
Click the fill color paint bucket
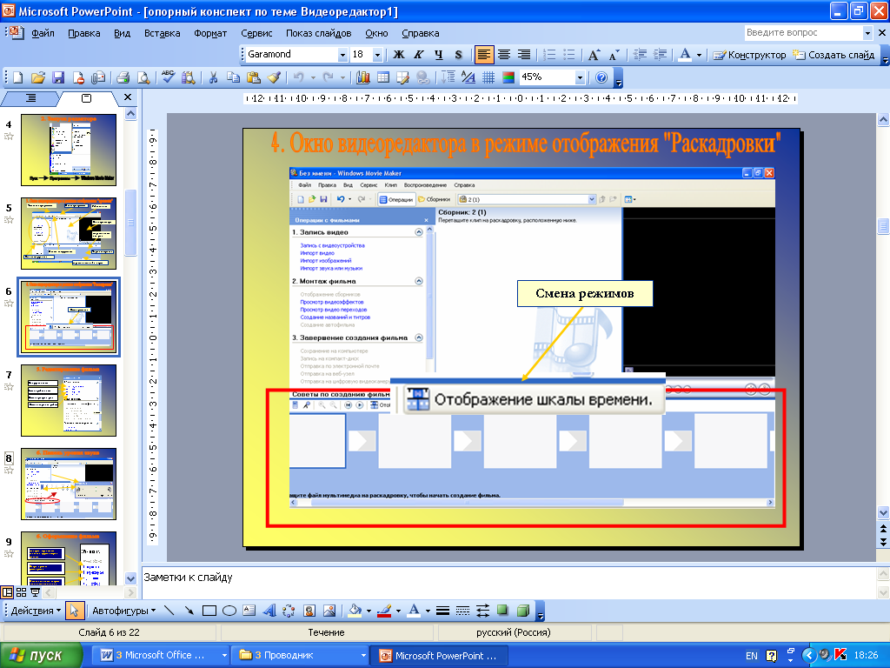pos(355,611)
